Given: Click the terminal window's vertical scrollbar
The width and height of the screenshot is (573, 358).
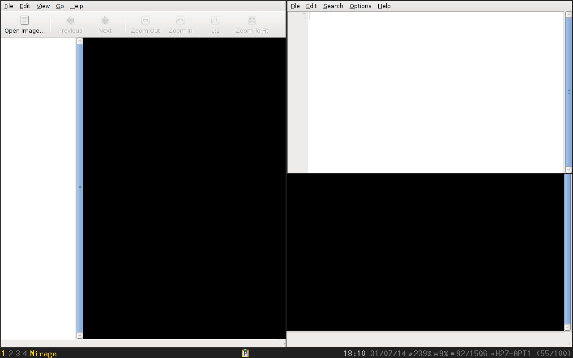Looking at the screenshot, I should coord(568,252).
